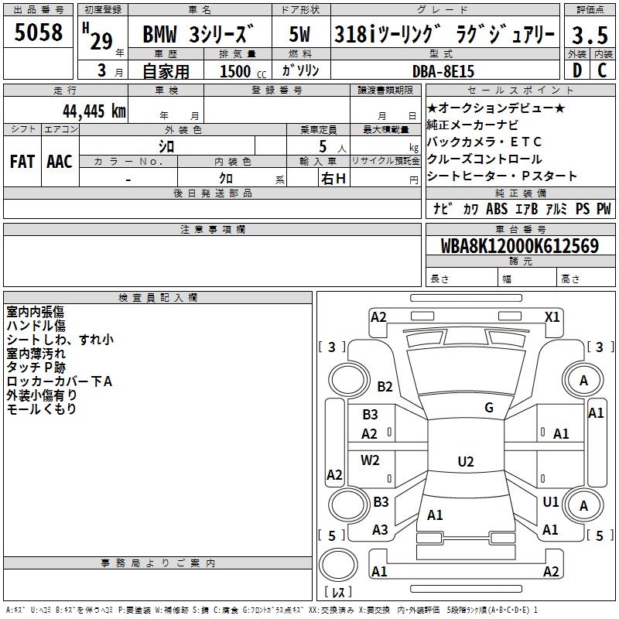This screenshot has height=619, width=619.
Task: Click the X1 marker on the diagram
Action: (552, 316)
